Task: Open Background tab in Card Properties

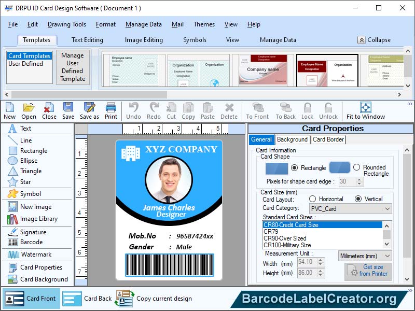Action: (x=292, y=139)
